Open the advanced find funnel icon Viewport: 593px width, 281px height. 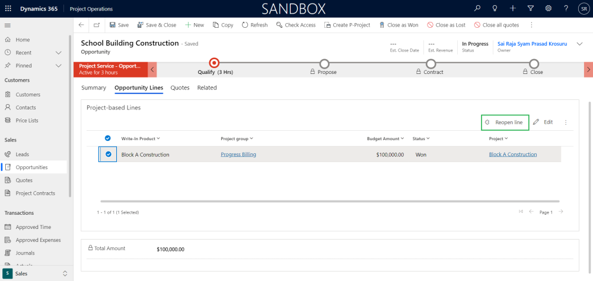[531, 9]
